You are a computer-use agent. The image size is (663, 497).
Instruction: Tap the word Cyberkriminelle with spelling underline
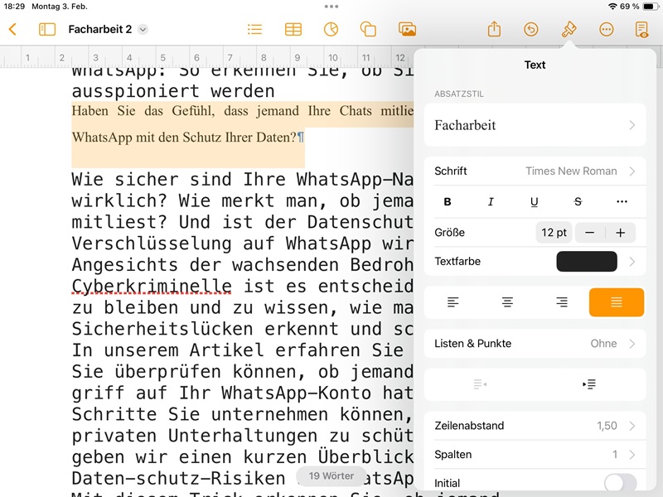[152, 286]
